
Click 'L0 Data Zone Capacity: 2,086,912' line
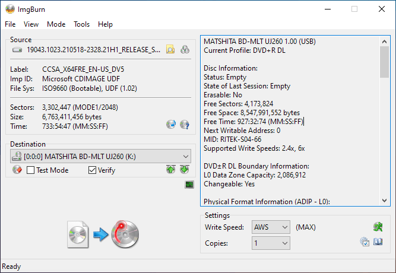(255, 175)
